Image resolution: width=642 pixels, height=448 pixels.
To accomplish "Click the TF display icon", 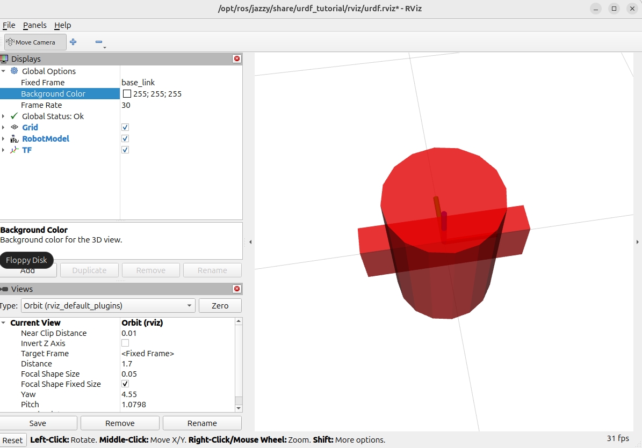I will click(15, 150).
